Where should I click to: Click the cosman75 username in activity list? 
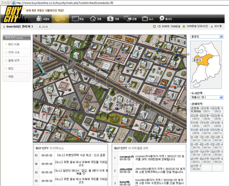(126, 156)
